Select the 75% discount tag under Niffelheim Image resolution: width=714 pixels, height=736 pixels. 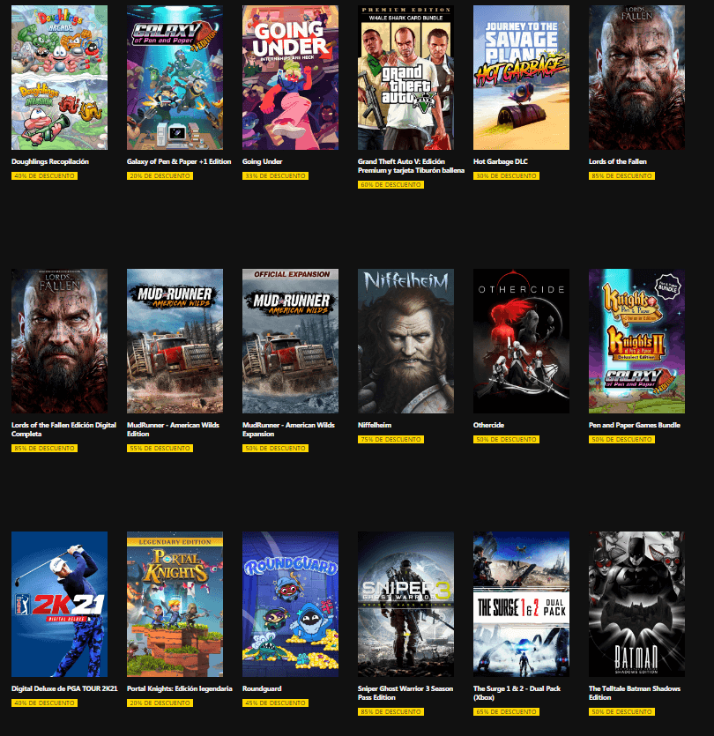pyautogui.click(x=390, y=439)
